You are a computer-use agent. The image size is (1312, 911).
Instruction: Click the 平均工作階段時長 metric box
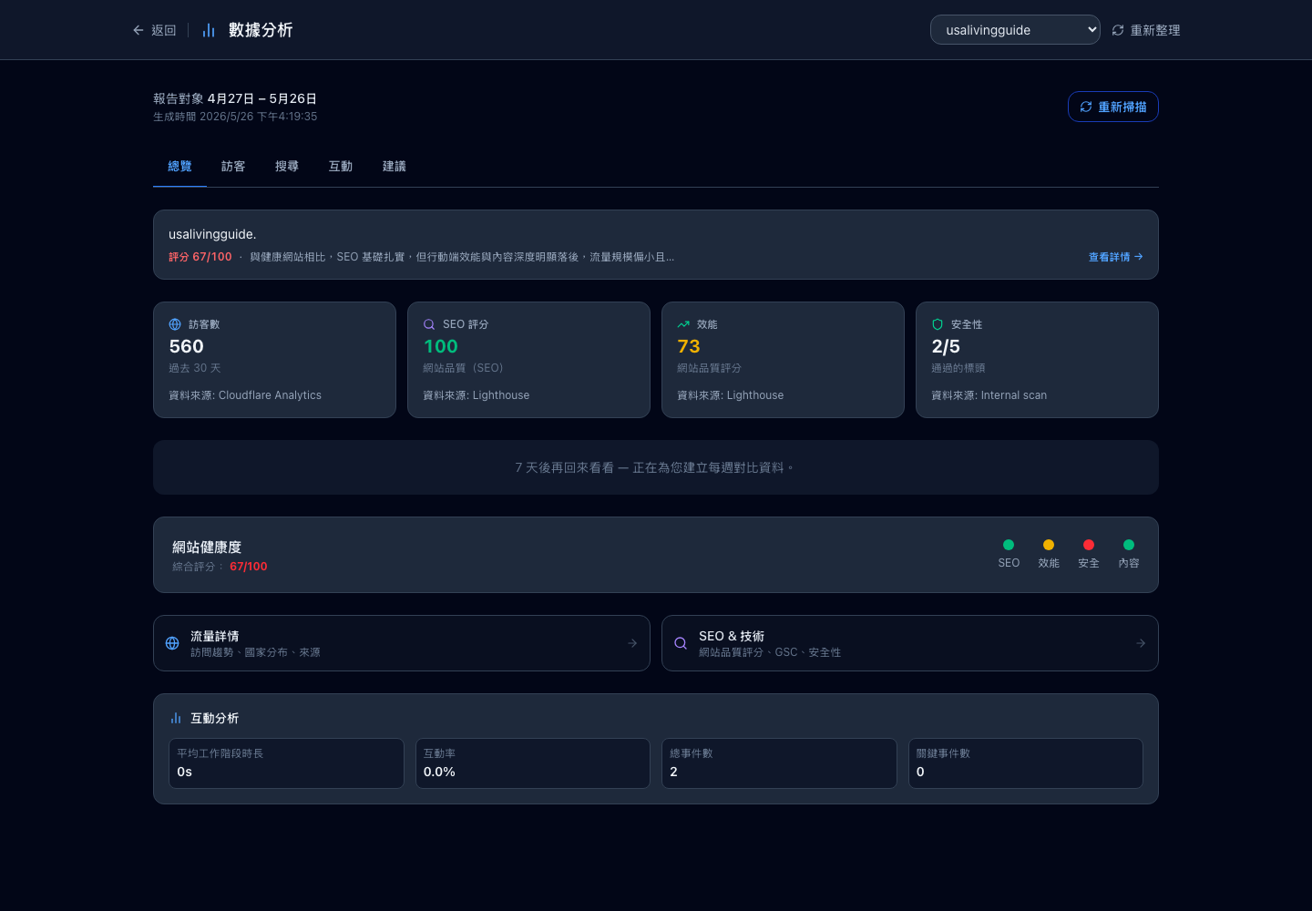[286, 763]
